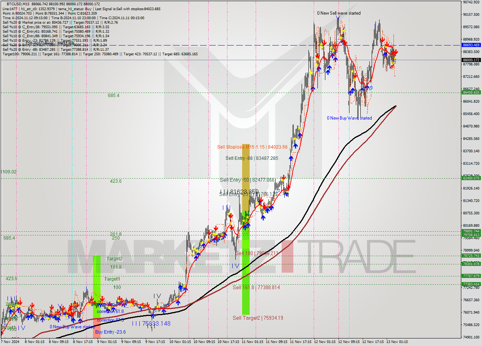Screen dimensions: 482x346
Task: Select the '0 New Buy Wave started' label near 85456
Action: click(x=349, y=118)
